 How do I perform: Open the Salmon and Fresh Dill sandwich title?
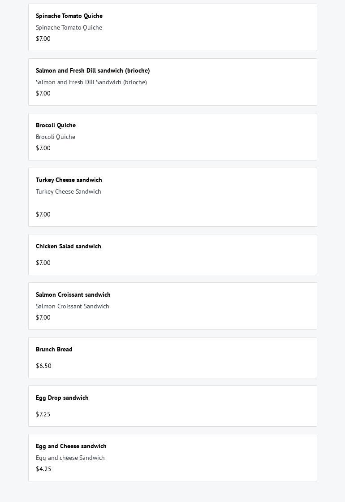[x=93, y=70]
